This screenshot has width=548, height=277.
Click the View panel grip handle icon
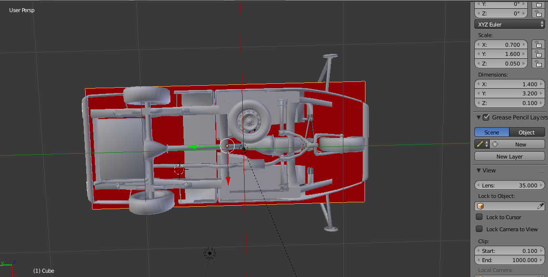click(x=541, y=171)
